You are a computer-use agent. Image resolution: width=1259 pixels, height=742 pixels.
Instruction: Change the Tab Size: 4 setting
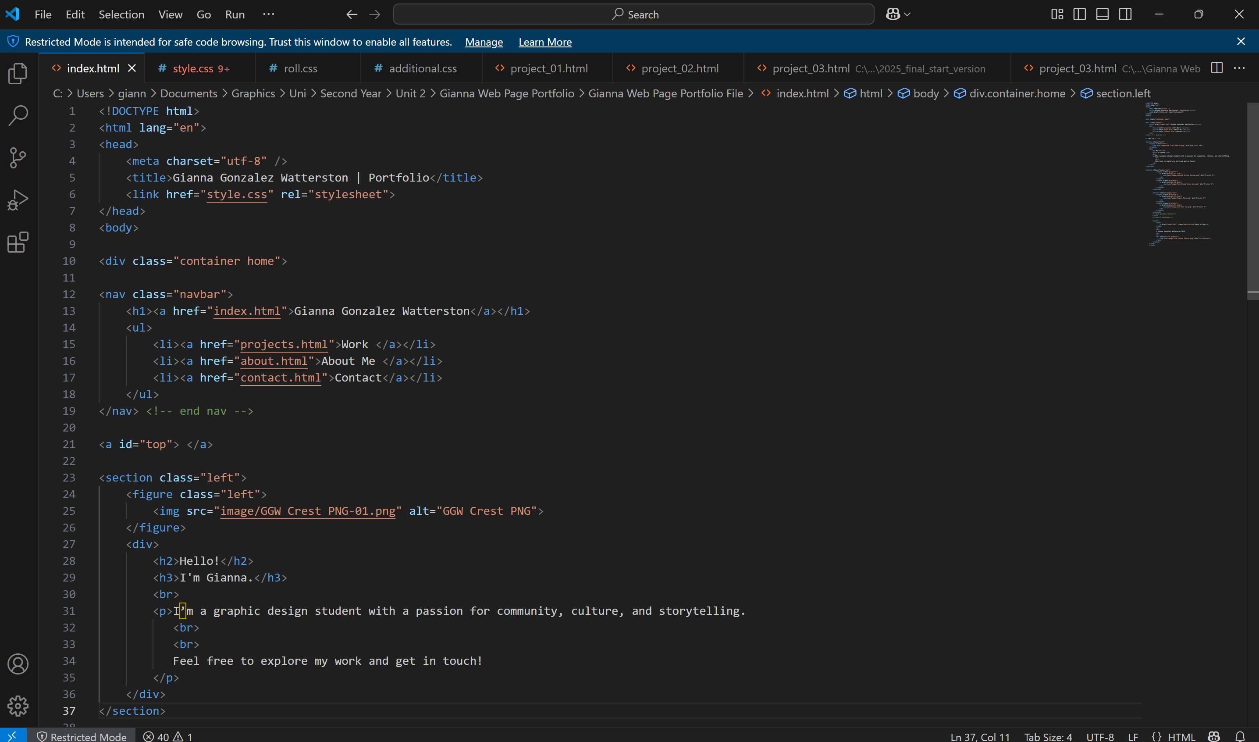click(x=1048, y=736)
